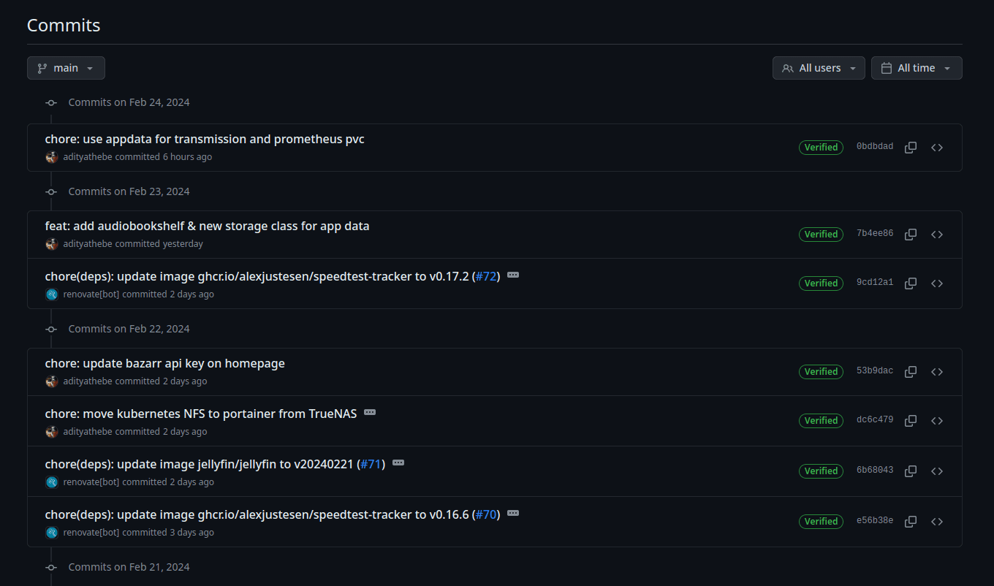Open pull request #70 link

[x=486, y=514]
